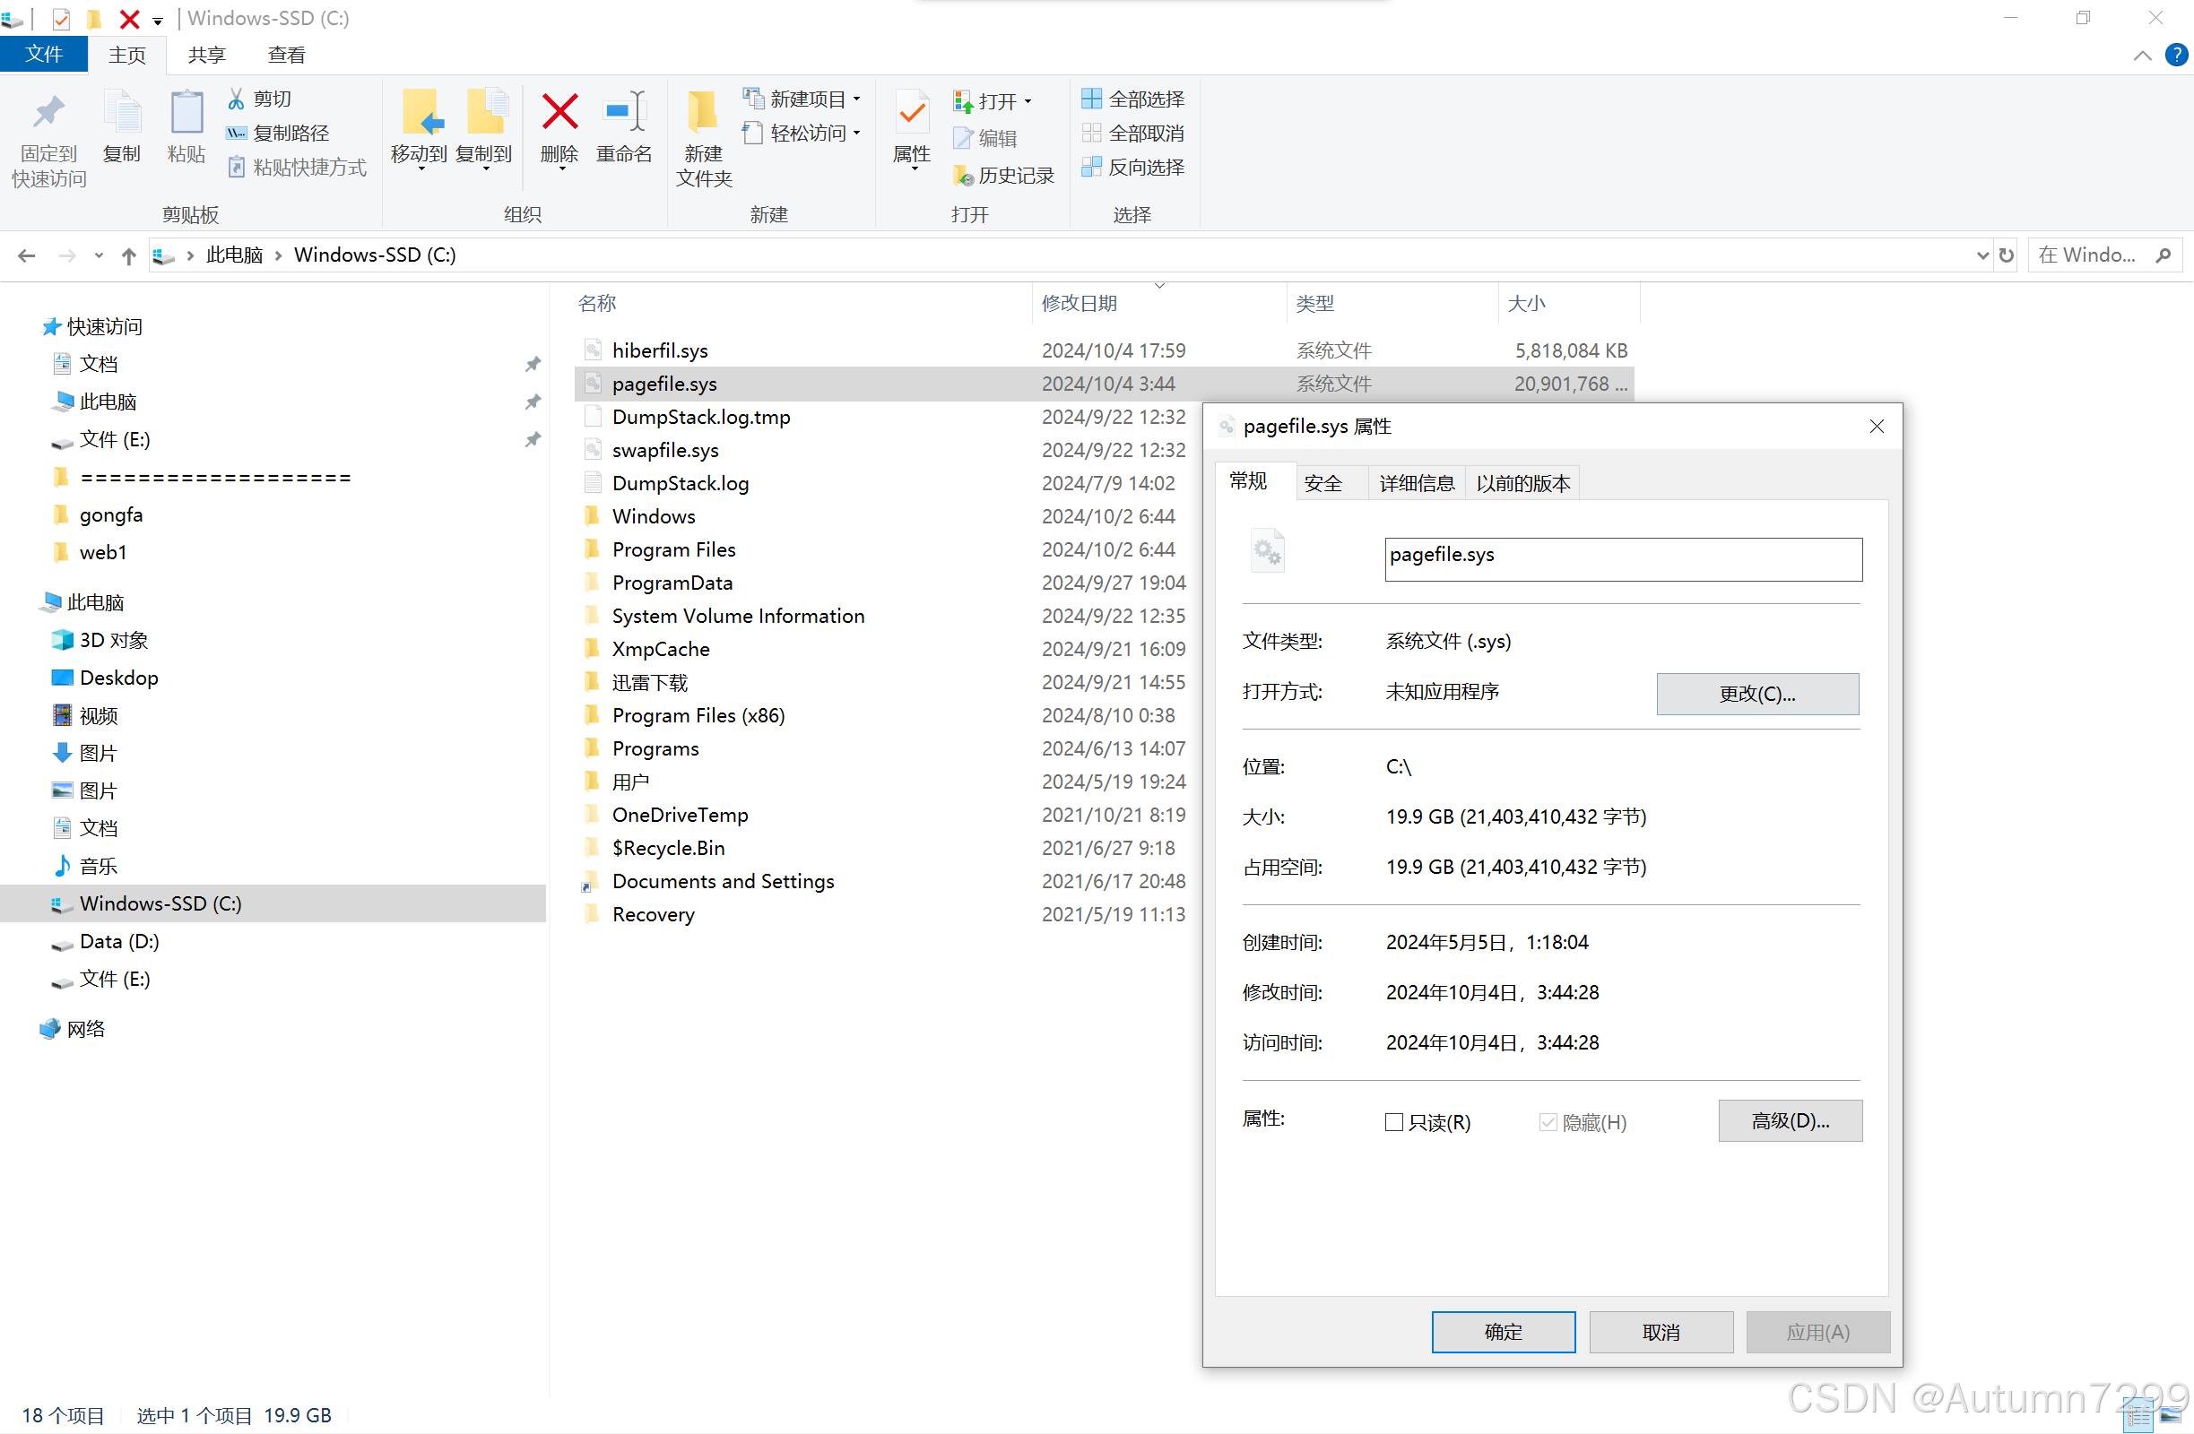Click the Properties checkmark icon in ribbon
This screenshot has height=1434, width=2194.
click(x=911, y=113)
